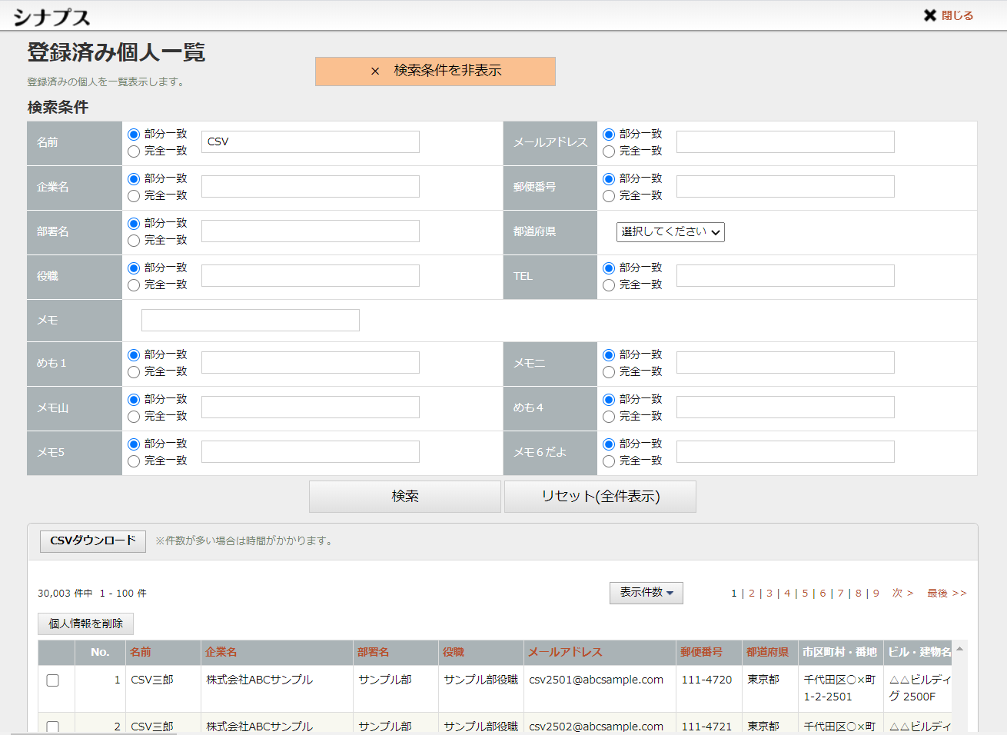This screenshot has height=735, width=1007.
Task: Click the 検索 search button
Action: (405, 497)
